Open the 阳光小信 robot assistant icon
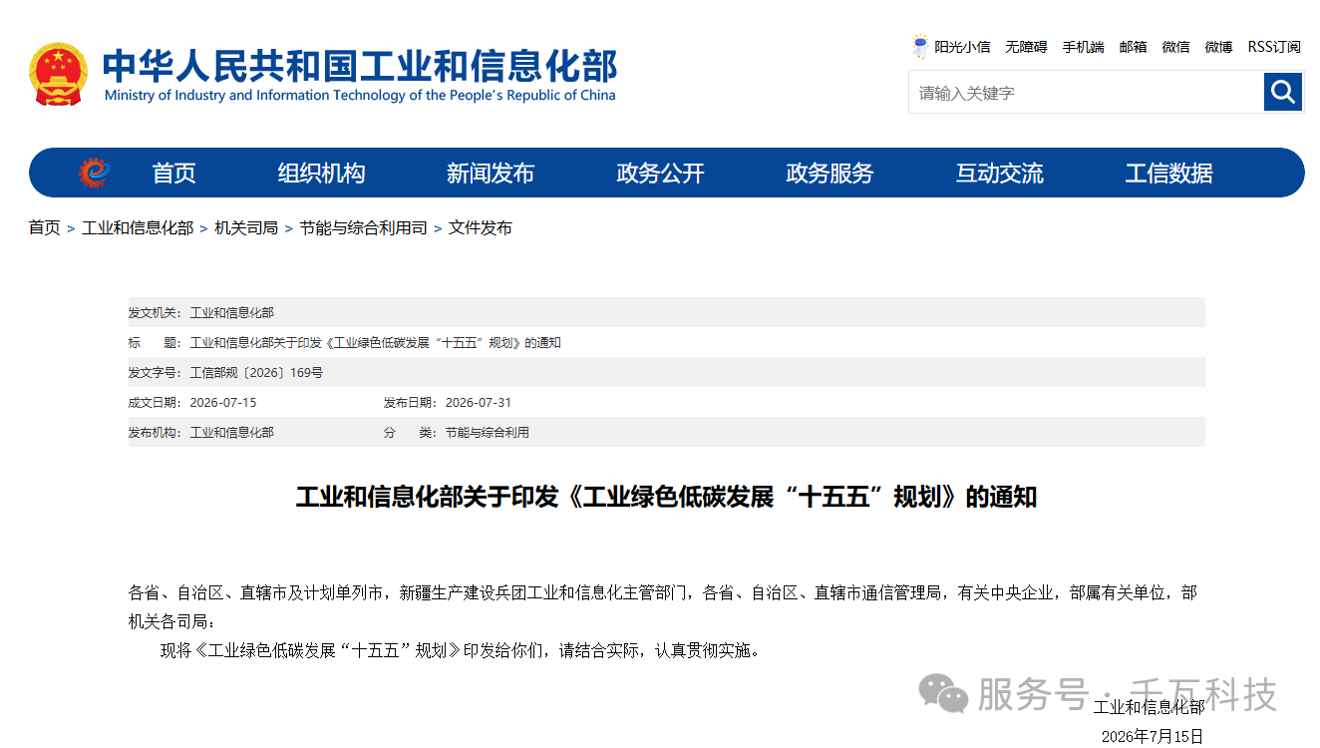Screen dimensions: 1320x748 [920, 47]
